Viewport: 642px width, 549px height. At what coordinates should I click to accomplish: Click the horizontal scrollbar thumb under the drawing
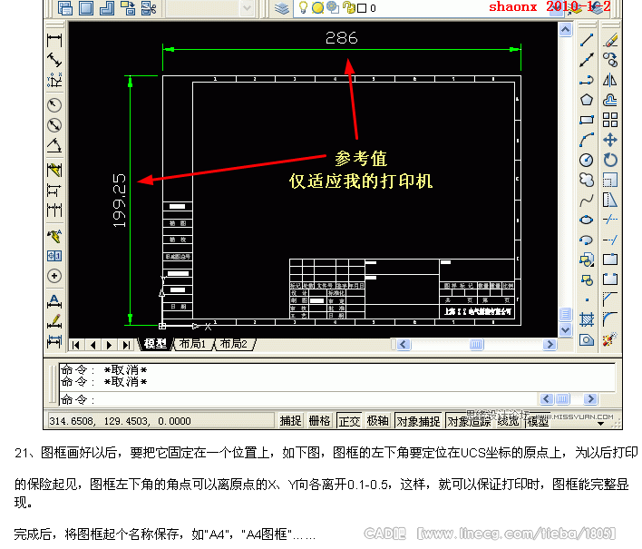click(477, 344)
